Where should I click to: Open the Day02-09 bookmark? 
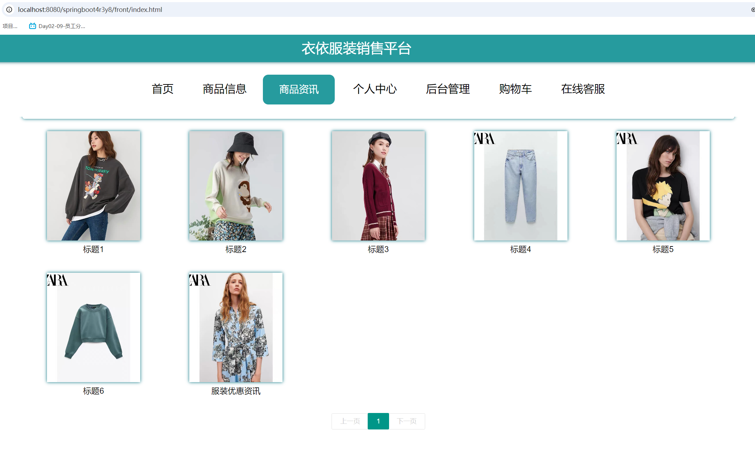(x=57, y=26)
